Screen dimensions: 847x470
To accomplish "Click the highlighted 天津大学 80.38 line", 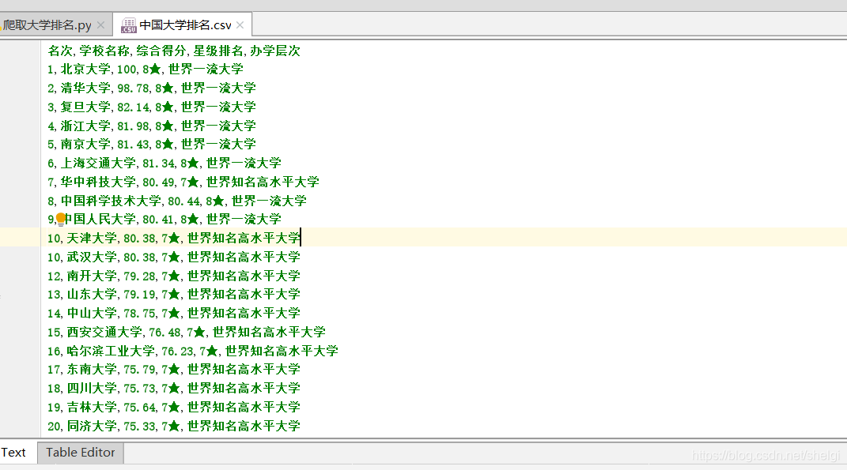I will (x=174, y=238).
